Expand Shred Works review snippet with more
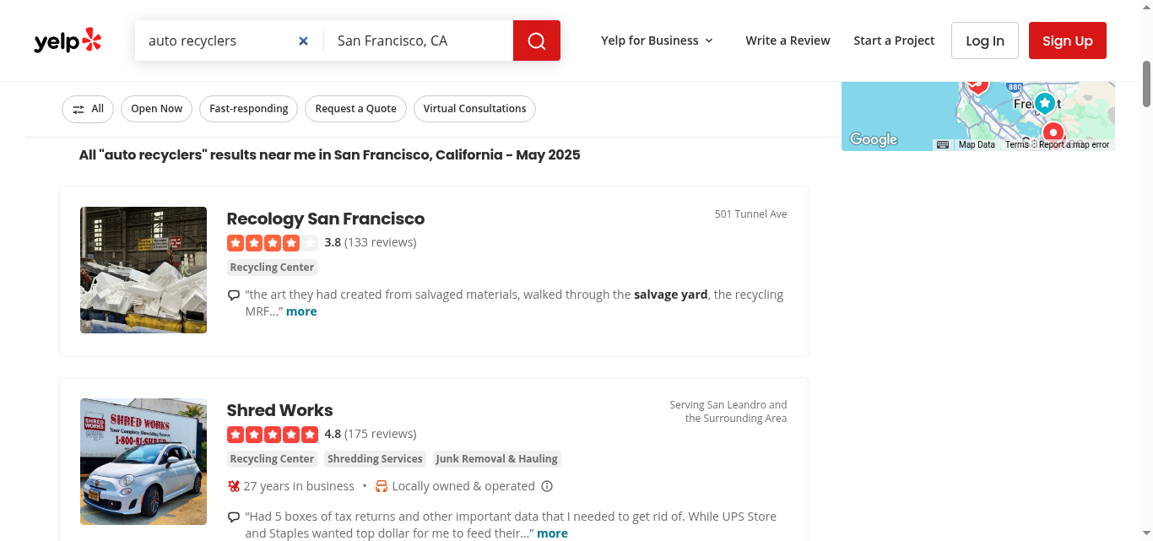 [552, 533]
